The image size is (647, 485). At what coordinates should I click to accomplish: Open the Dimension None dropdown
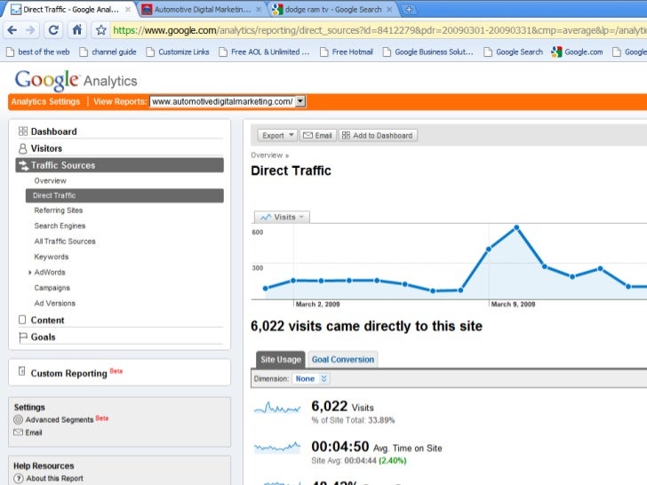point(311,378)
